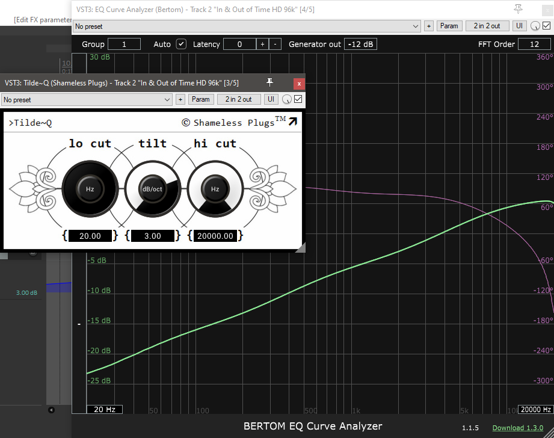Click the wet/dry mix knob in Tilde~Q
The width and height of the screenshot is (554, 438).
pos(287,100)
